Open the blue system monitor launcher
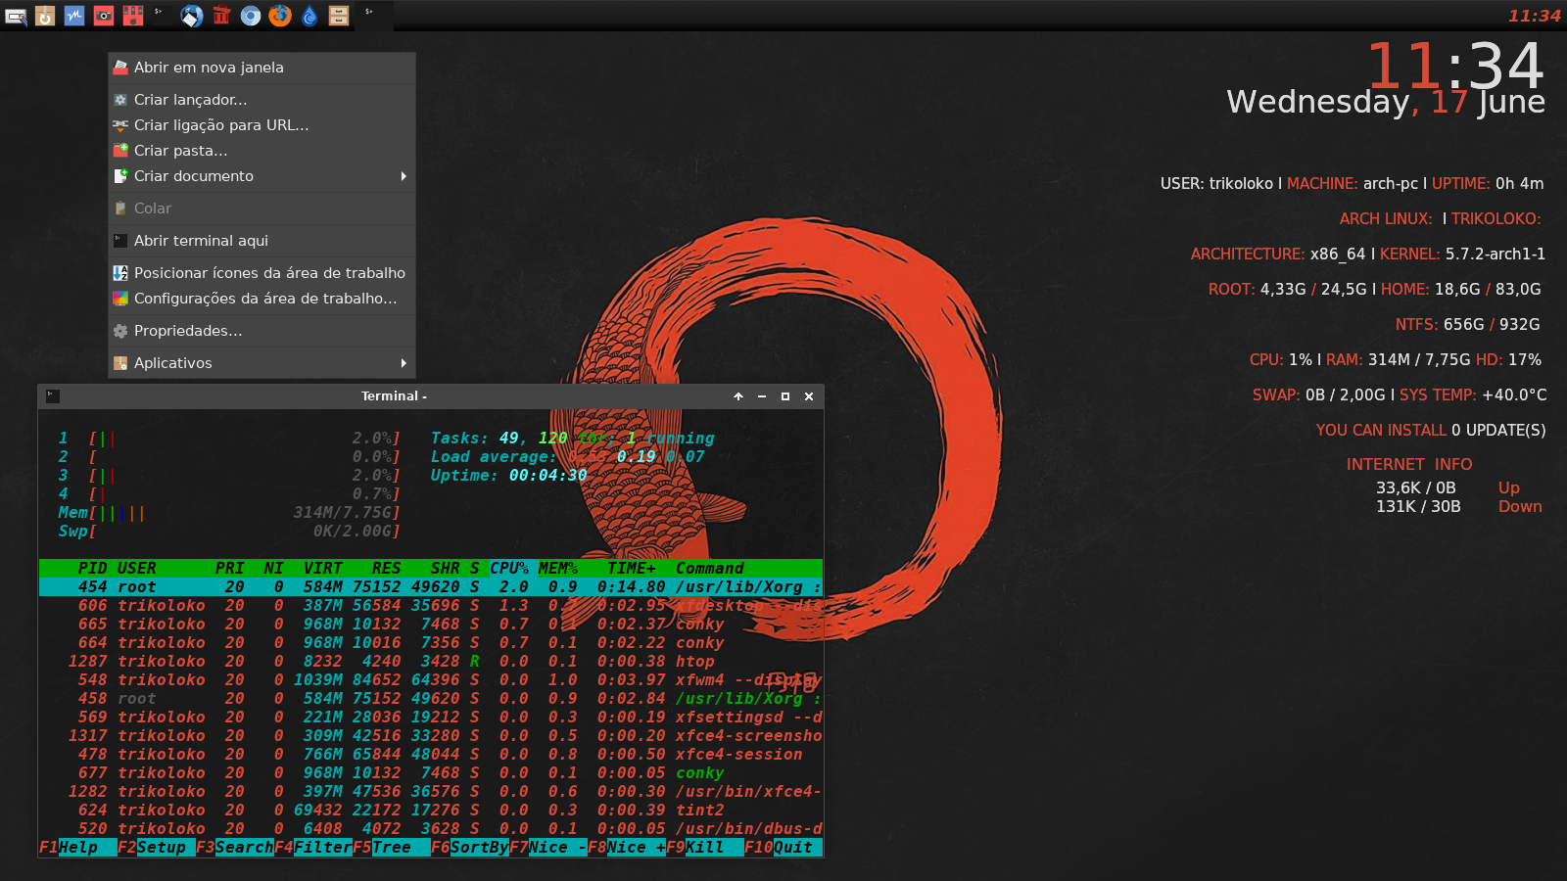This screenshot has width=1567, height=881. coord(74,16)
